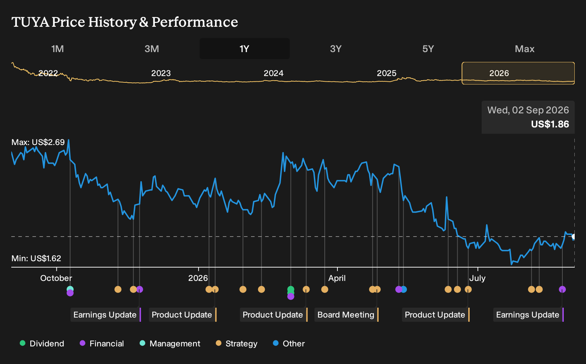Click the 2023 label in the overview timeline
Image resolution: width=586 pixels, height=364 pixels.
tap(161, 73)
